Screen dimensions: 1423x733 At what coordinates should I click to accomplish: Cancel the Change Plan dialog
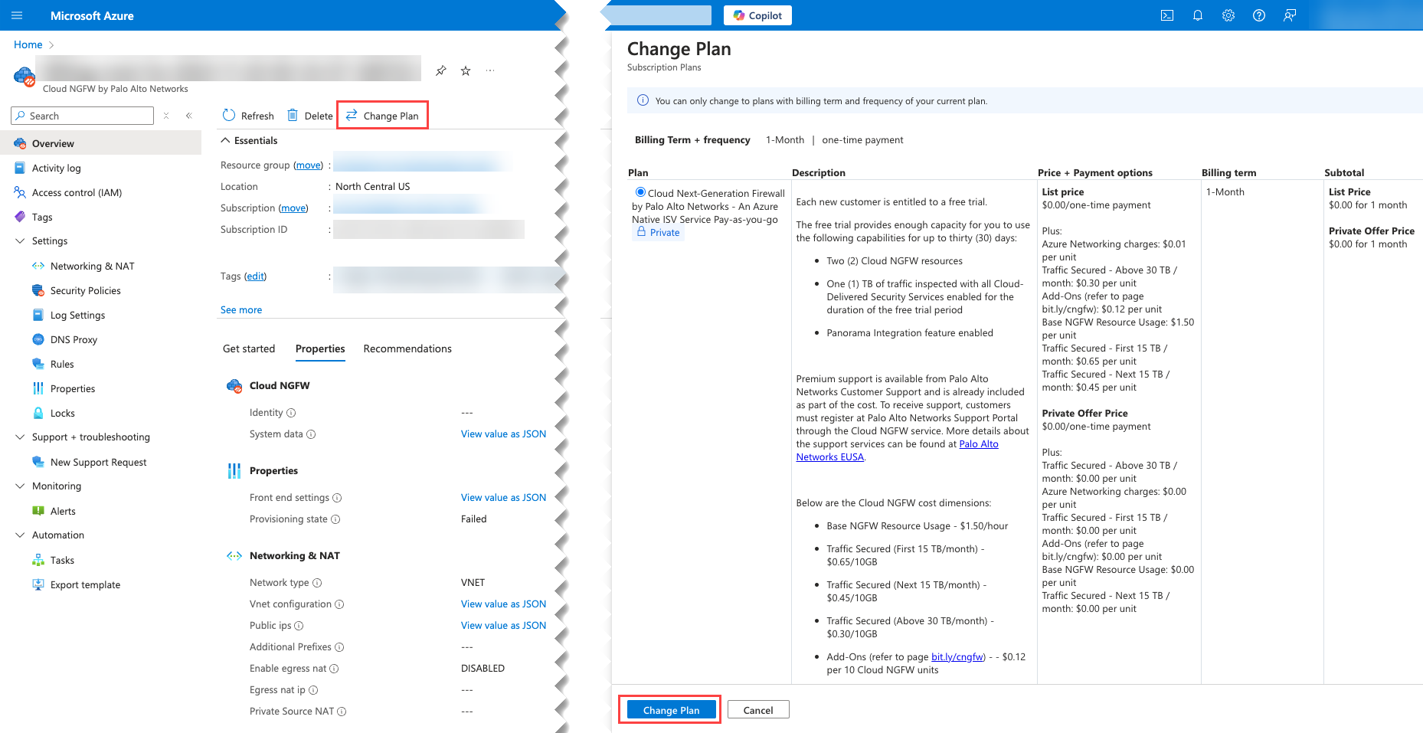pyautogui.click(x=758, y=710)
